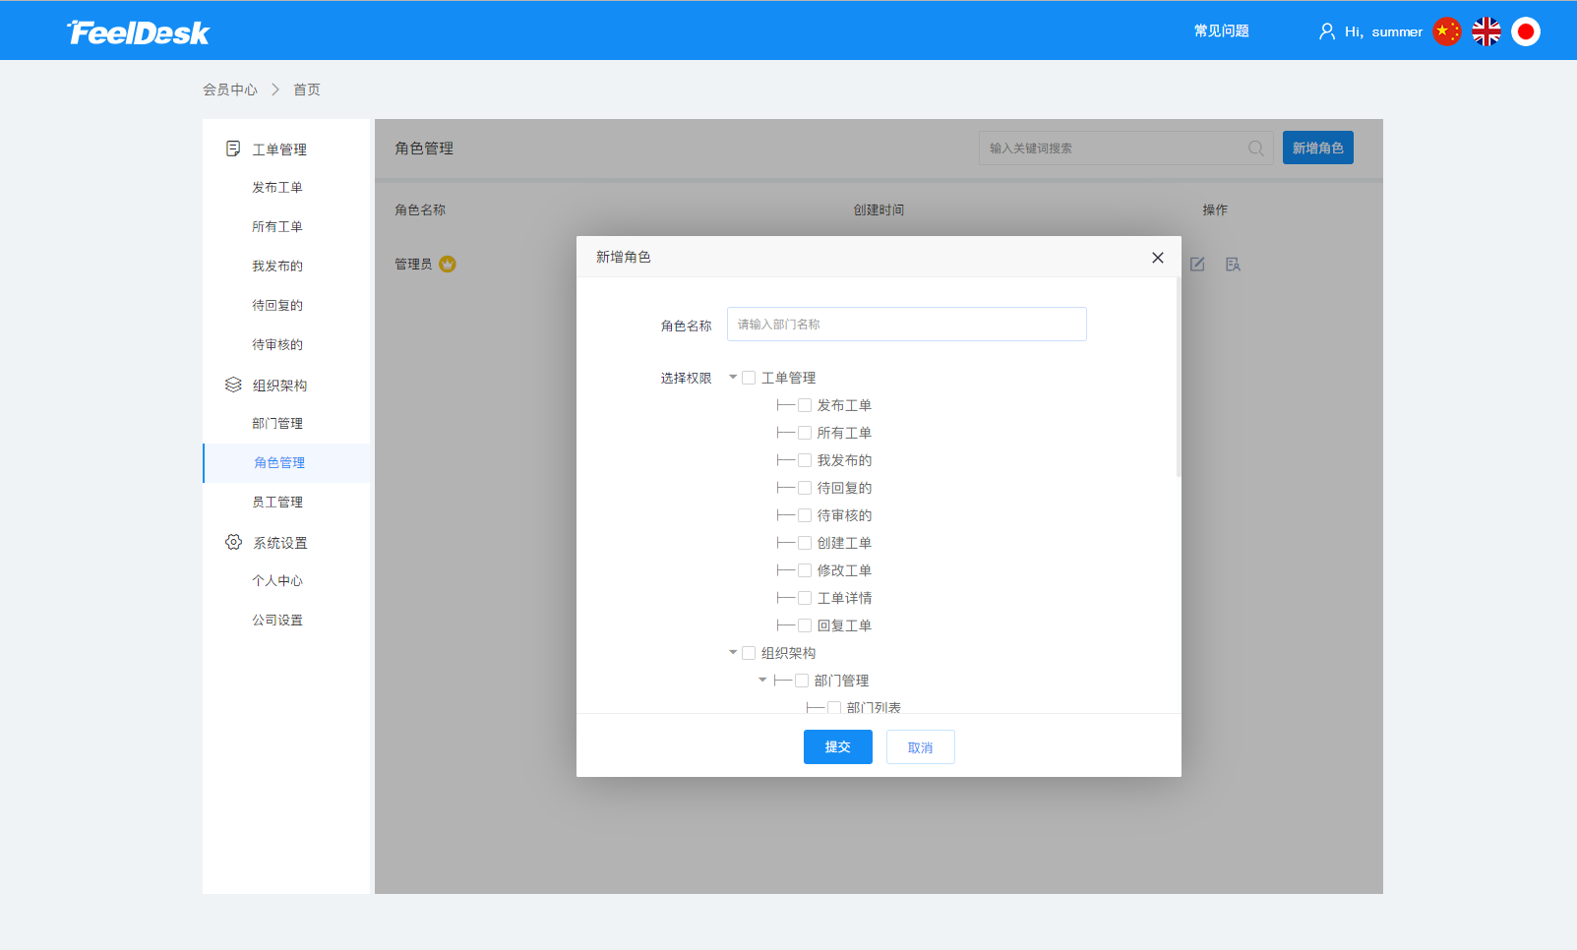
Task: Check the 发布工单 permission checkbox
Action: [805, 405]
